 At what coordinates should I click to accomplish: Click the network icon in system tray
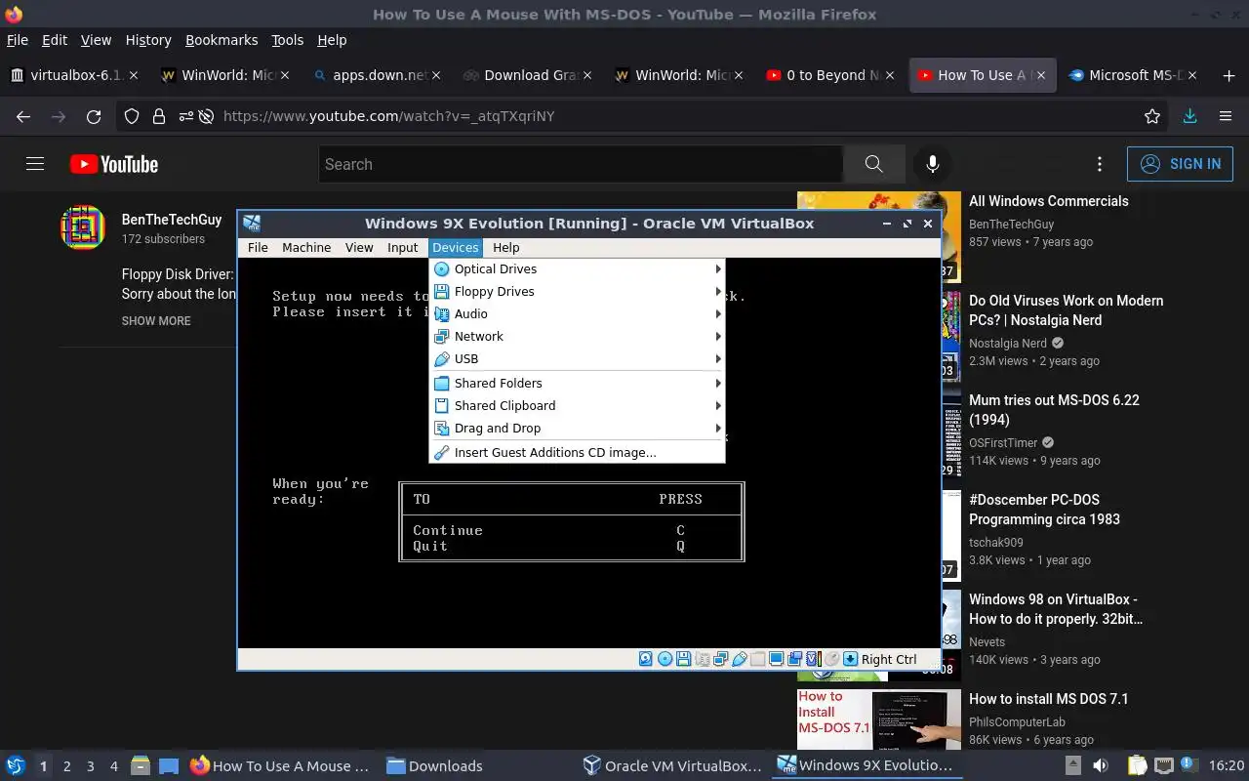[x=1163, y=766]
